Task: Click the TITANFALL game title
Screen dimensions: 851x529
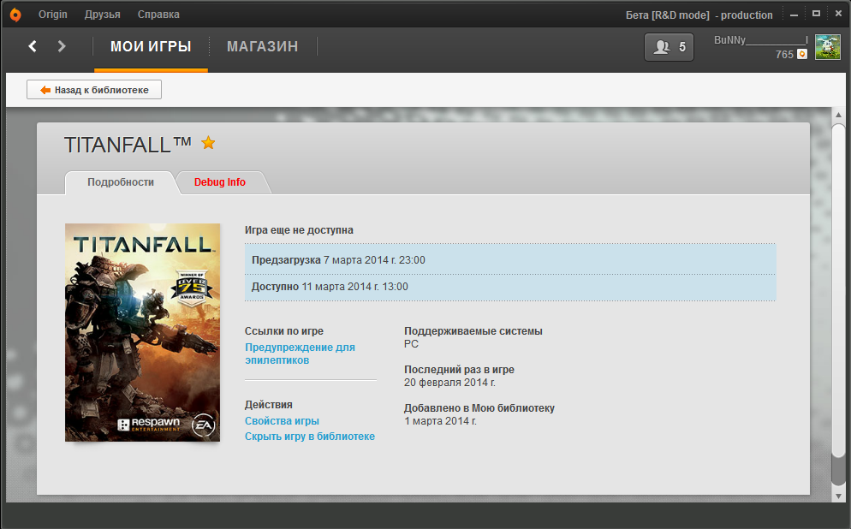Action: coord(128,145)
